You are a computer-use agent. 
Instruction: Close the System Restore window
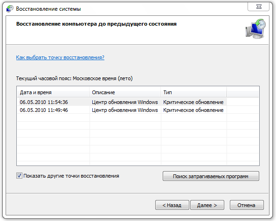(258, 7)
